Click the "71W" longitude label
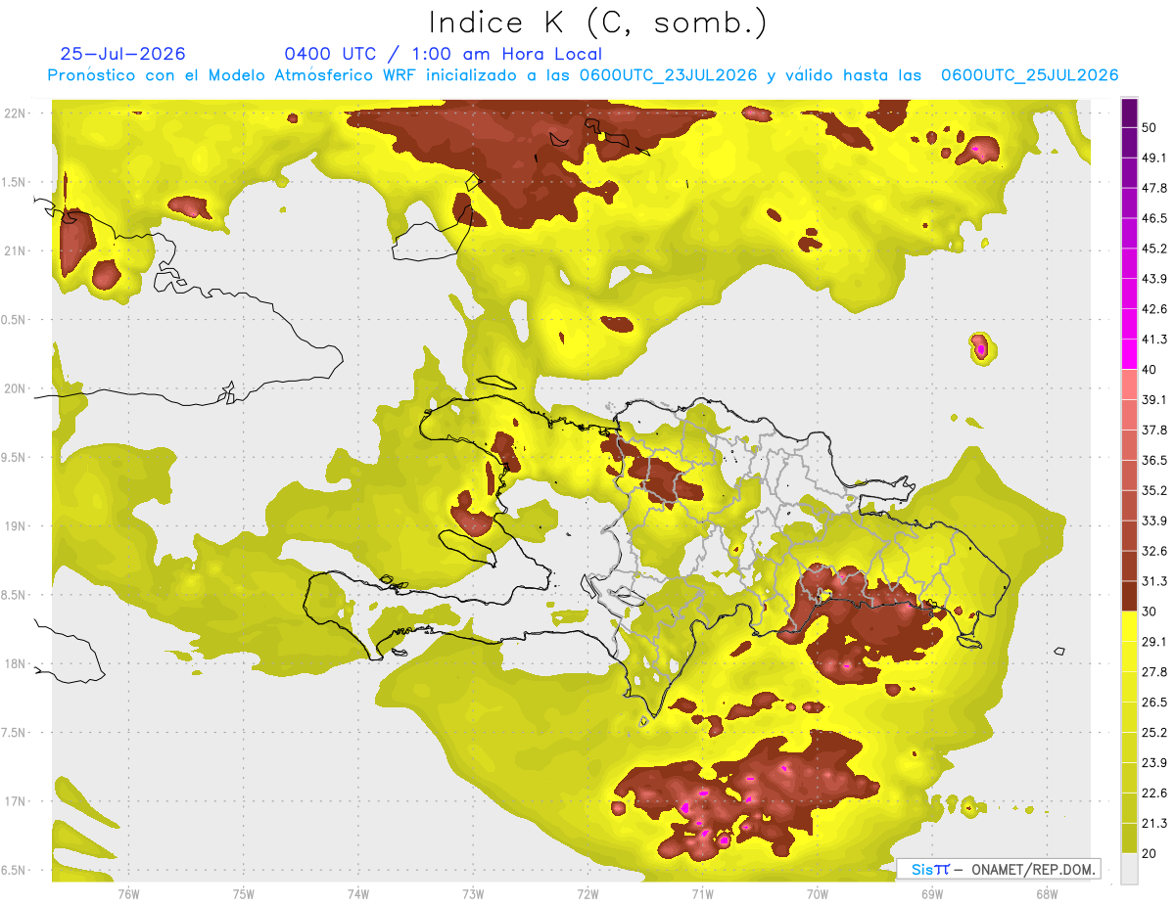The image size is (1175, 907). pyautogui.click(x=702, y=893)
